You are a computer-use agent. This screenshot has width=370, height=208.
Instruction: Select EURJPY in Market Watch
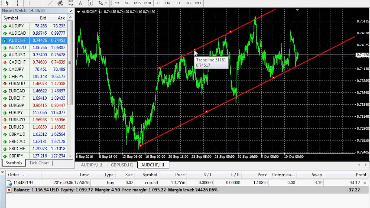[34, 113]
